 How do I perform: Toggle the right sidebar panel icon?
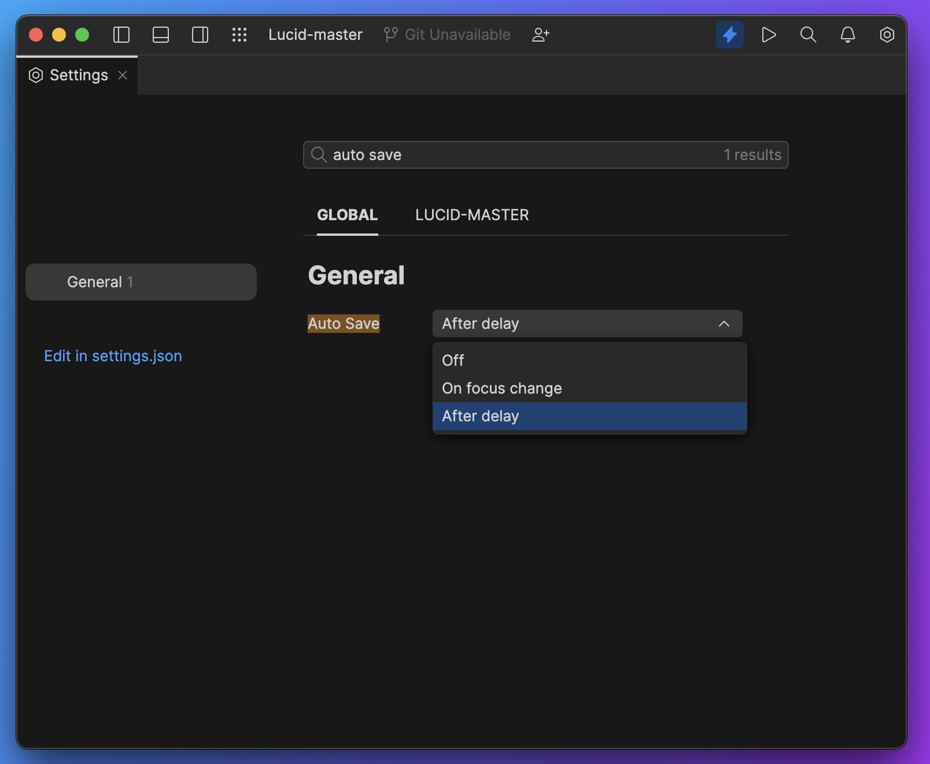pyautogui.click(x=200, y=35)
